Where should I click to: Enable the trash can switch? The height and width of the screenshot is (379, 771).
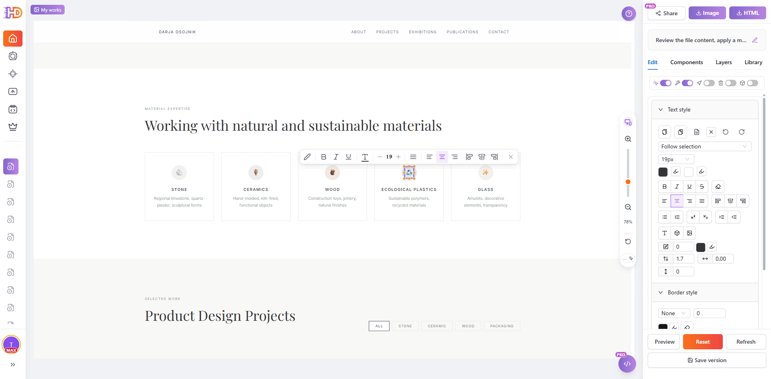coord(730,83)
